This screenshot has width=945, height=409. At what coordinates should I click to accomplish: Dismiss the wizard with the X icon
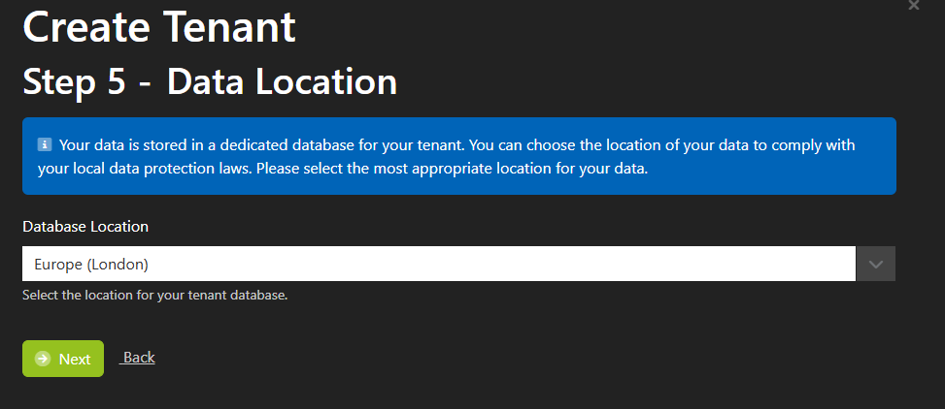point(914,6)
